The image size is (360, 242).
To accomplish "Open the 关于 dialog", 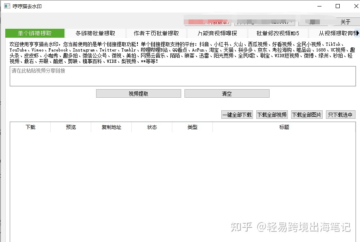I will click(345, 22).
